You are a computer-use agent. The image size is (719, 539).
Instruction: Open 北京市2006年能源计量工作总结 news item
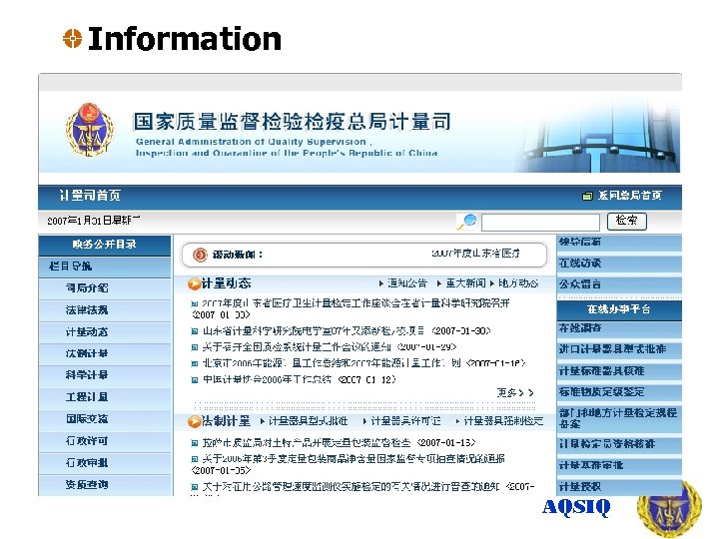tap(332, 363)
